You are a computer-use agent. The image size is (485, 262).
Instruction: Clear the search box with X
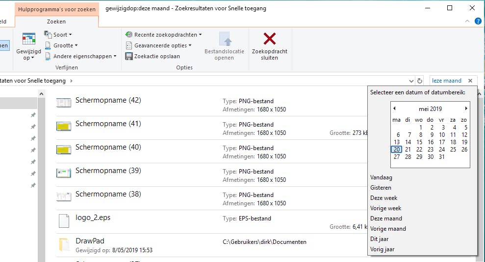[x=470, y=81]
